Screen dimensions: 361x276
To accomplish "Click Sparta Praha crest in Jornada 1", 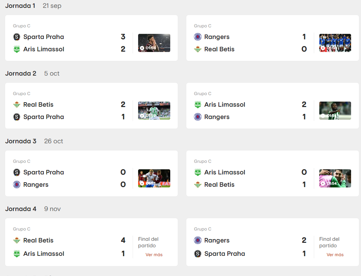I will tap(16, 37).
